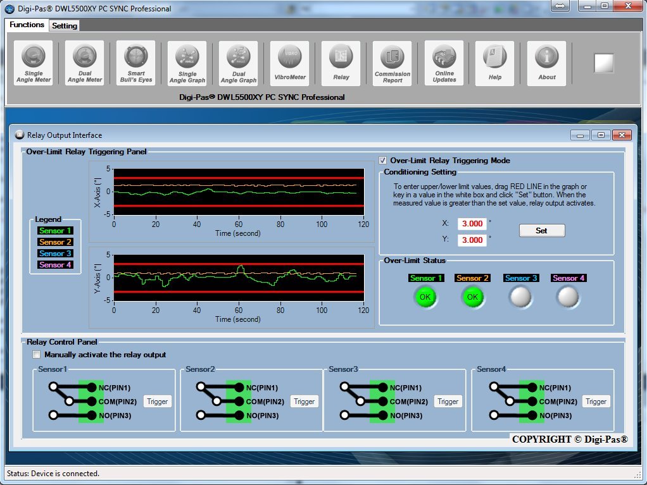Open the Single Angle Graph
Screen dimensions: 647x485
[x=187, y=63]
